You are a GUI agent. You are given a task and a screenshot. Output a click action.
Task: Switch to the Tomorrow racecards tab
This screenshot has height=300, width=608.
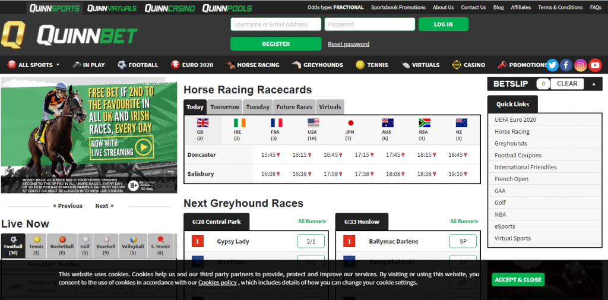[224, 107]
